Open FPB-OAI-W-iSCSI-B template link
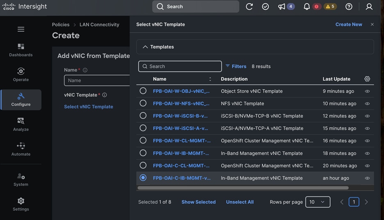 (180, 116)
